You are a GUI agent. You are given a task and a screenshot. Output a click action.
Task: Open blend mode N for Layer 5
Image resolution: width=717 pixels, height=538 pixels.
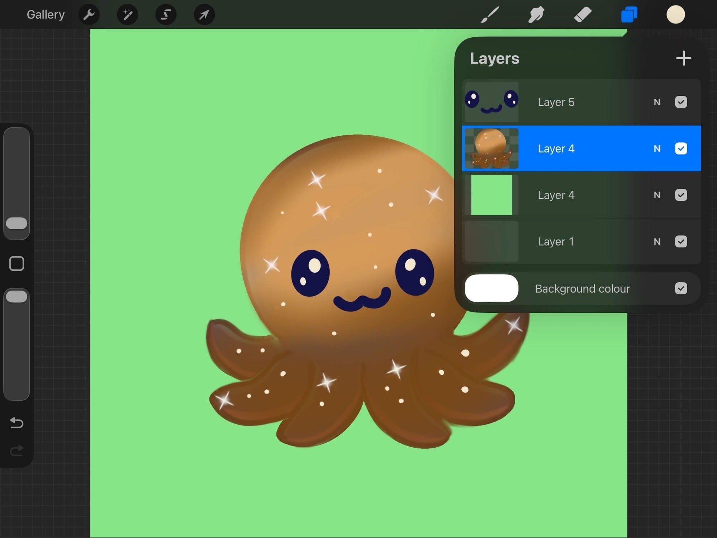[x=657, y=102]
